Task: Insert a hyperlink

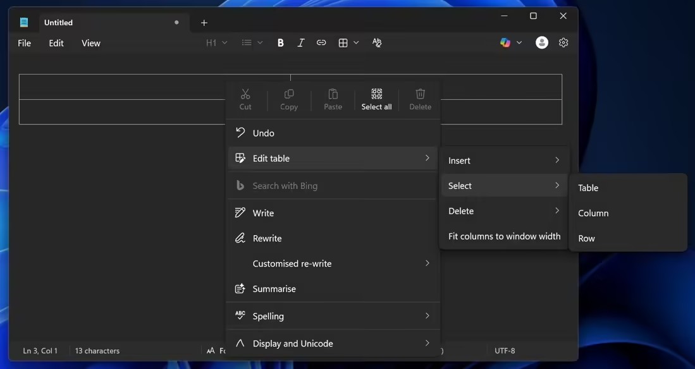Action: click(x=321, y=42)
